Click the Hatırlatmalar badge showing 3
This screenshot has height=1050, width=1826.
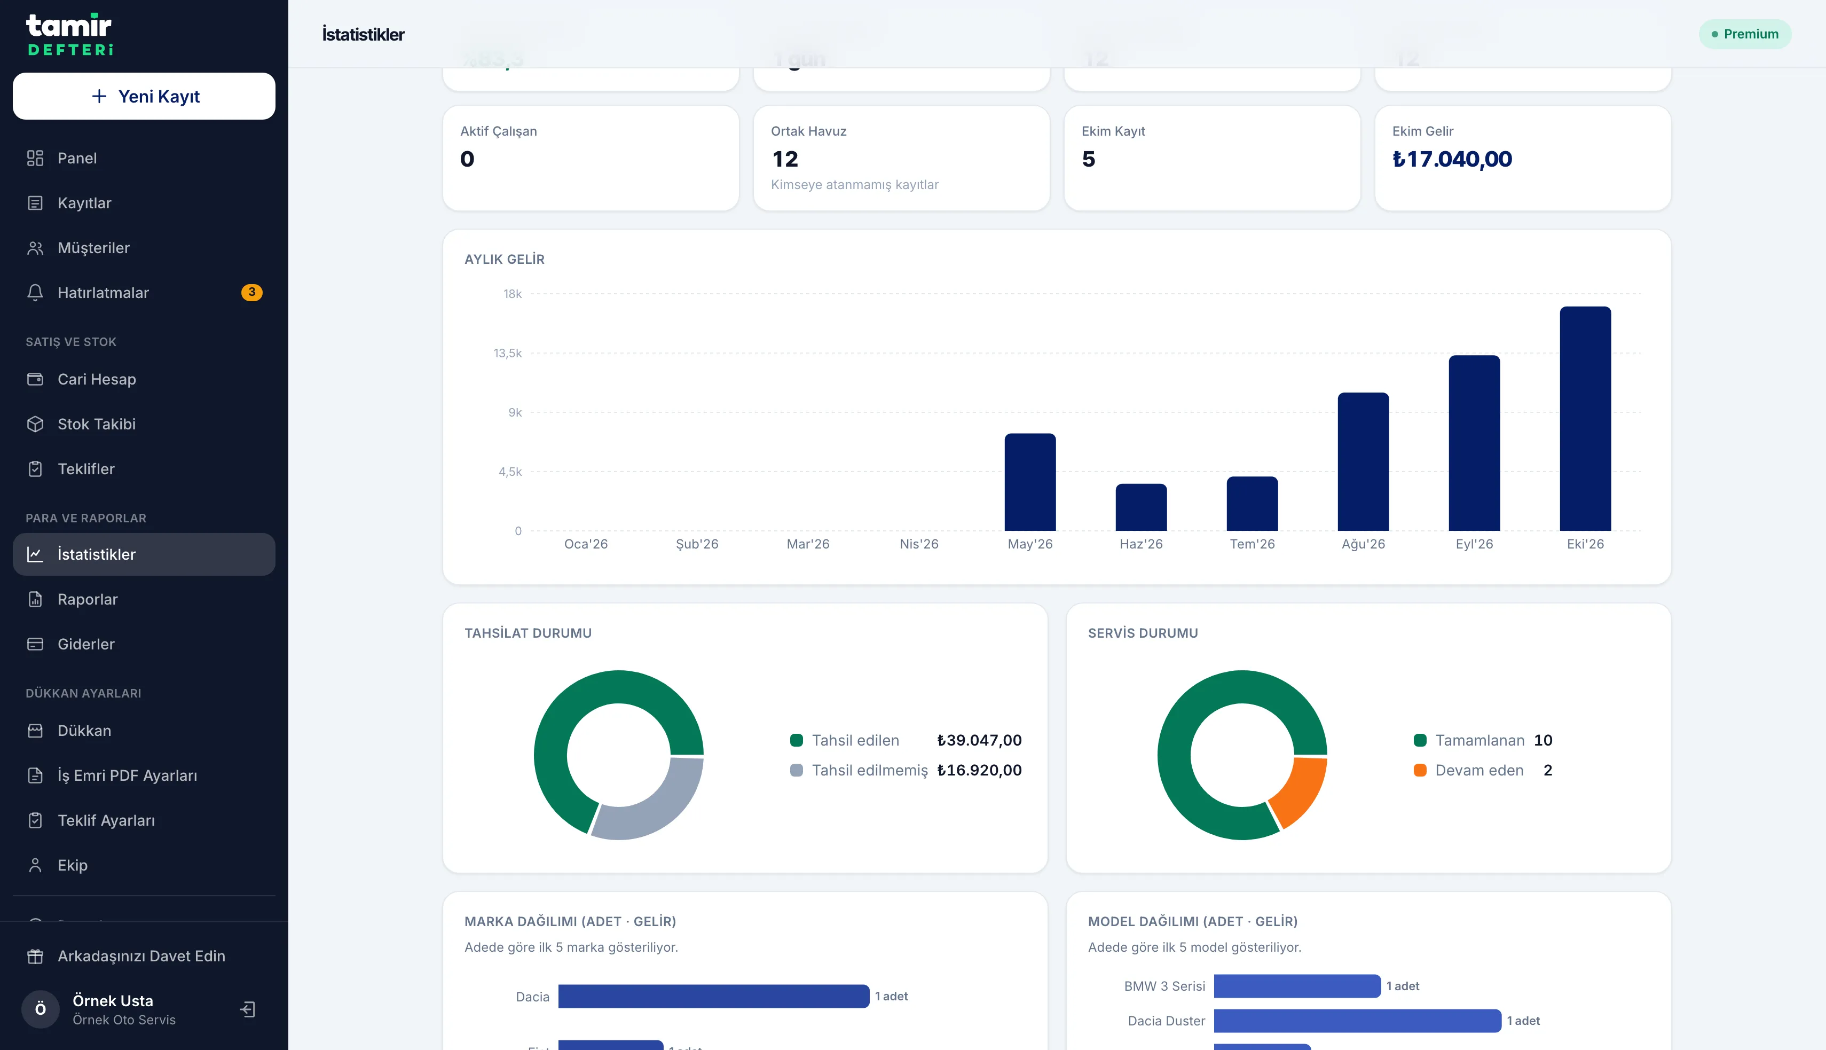pos(251,292)
